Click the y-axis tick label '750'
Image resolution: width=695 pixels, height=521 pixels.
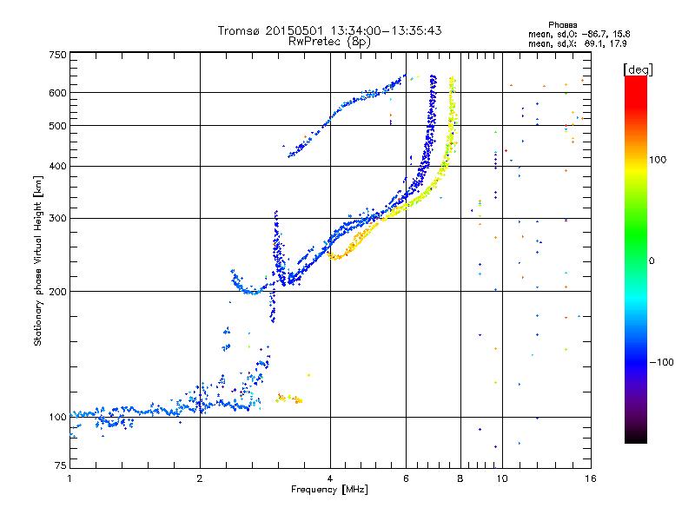[57, 55]
